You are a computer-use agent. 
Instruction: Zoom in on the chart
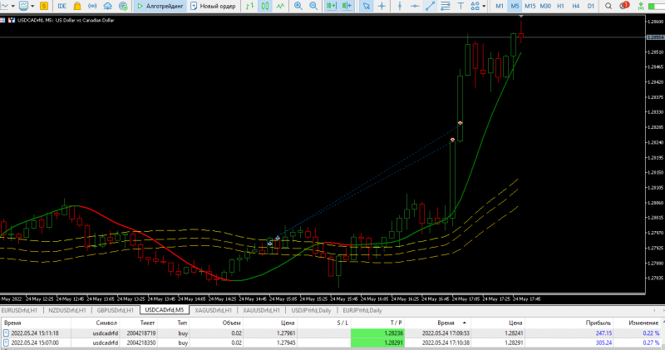[298, 6]
